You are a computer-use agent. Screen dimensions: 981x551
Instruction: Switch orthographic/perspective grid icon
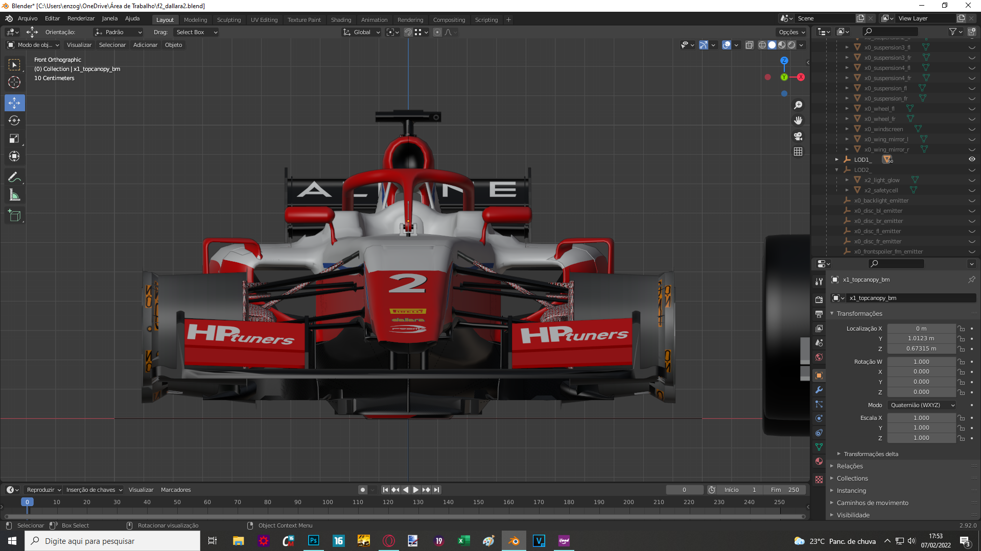tap(798, 152)
